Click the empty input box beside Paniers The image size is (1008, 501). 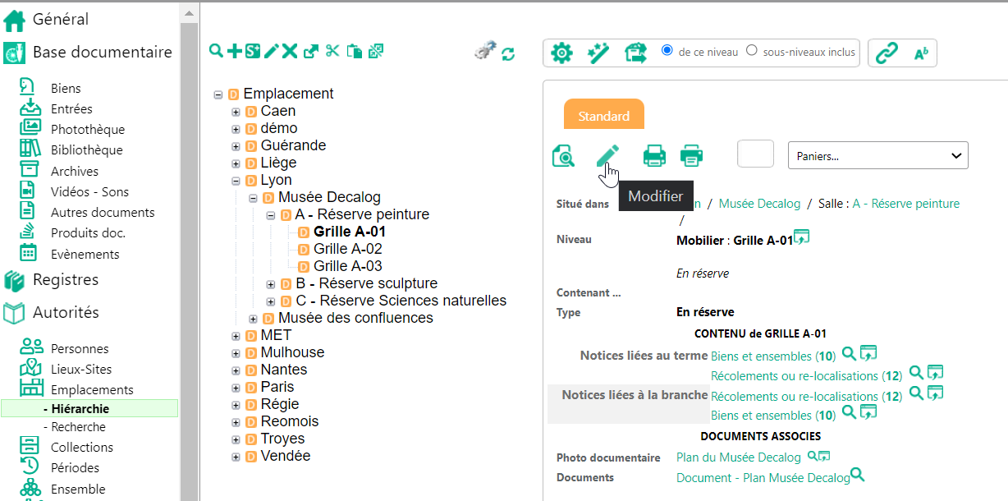click(755, 154)
